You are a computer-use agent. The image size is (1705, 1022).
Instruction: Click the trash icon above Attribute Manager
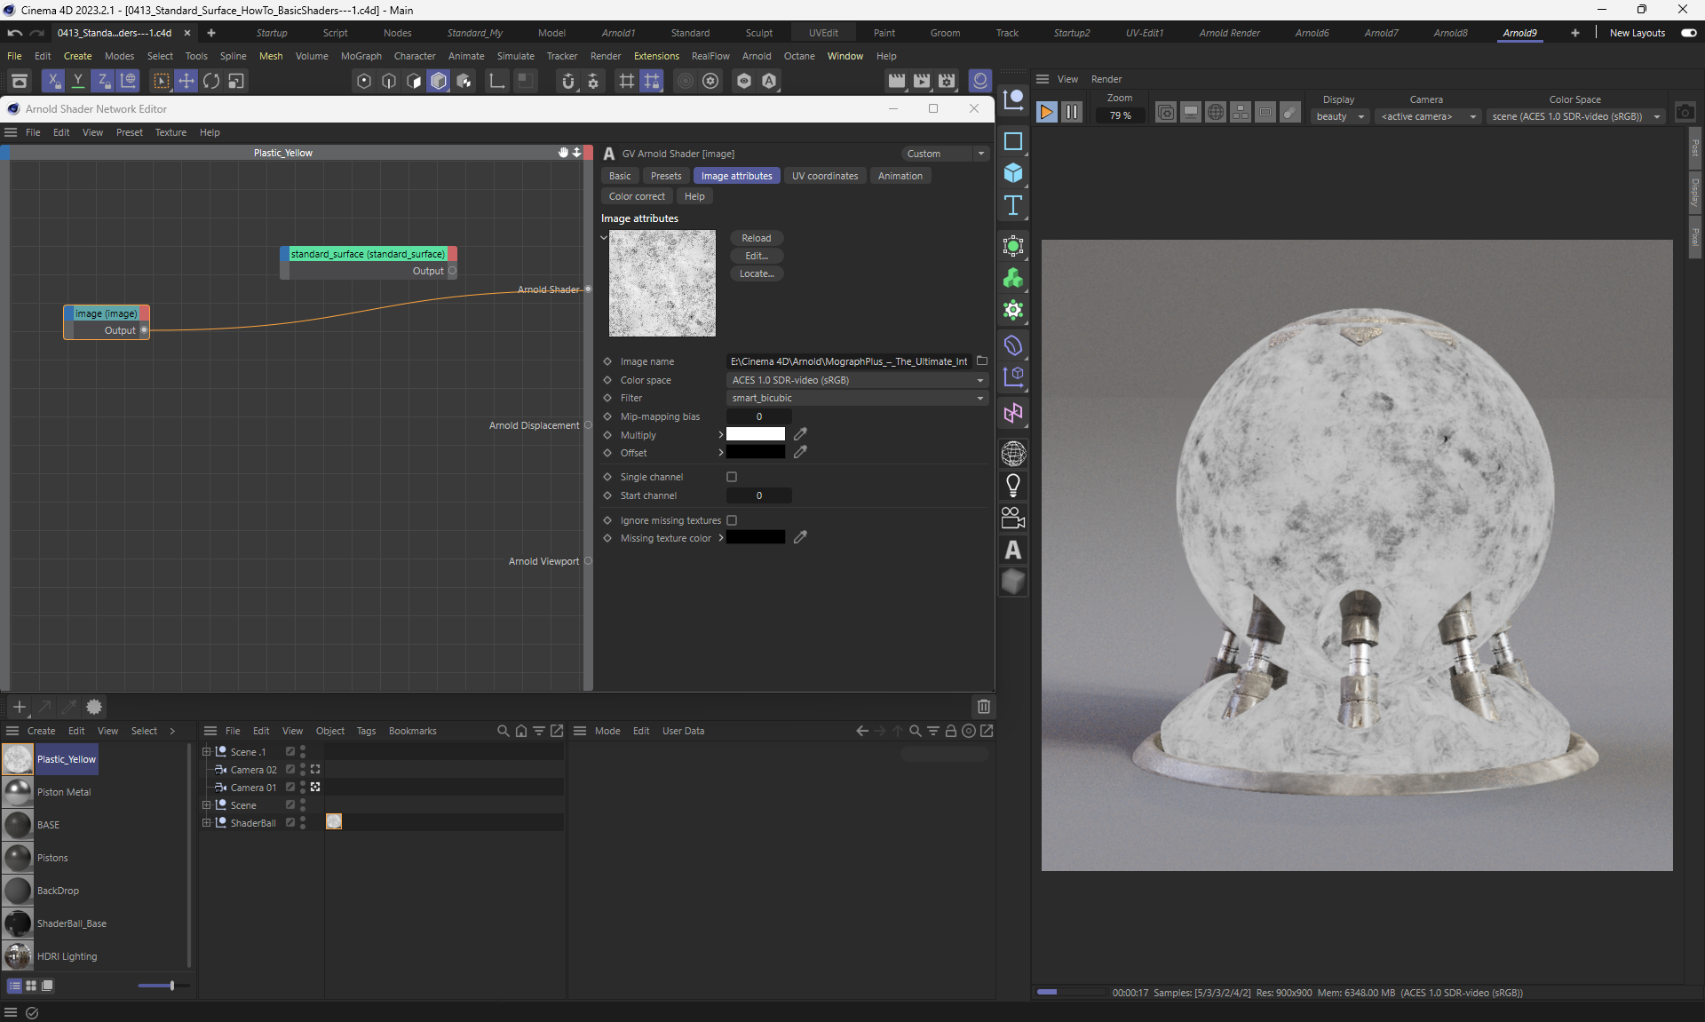tap(983, 707)
